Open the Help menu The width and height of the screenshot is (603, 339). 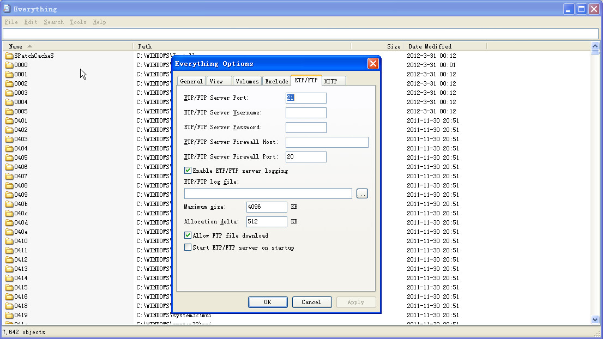99,22
